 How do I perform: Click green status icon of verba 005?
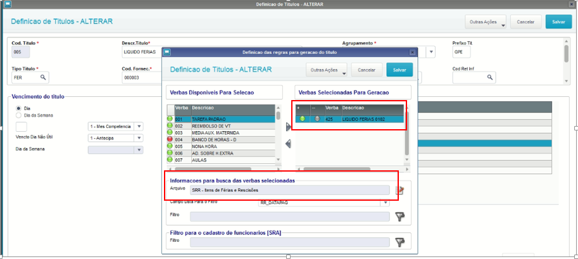click(x=170, y=146)
